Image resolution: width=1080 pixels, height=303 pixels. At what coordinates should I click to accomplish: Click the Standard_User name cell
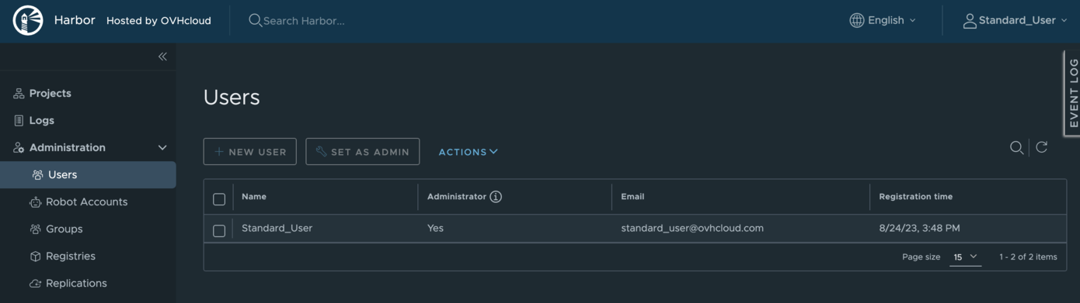point(277,229)
